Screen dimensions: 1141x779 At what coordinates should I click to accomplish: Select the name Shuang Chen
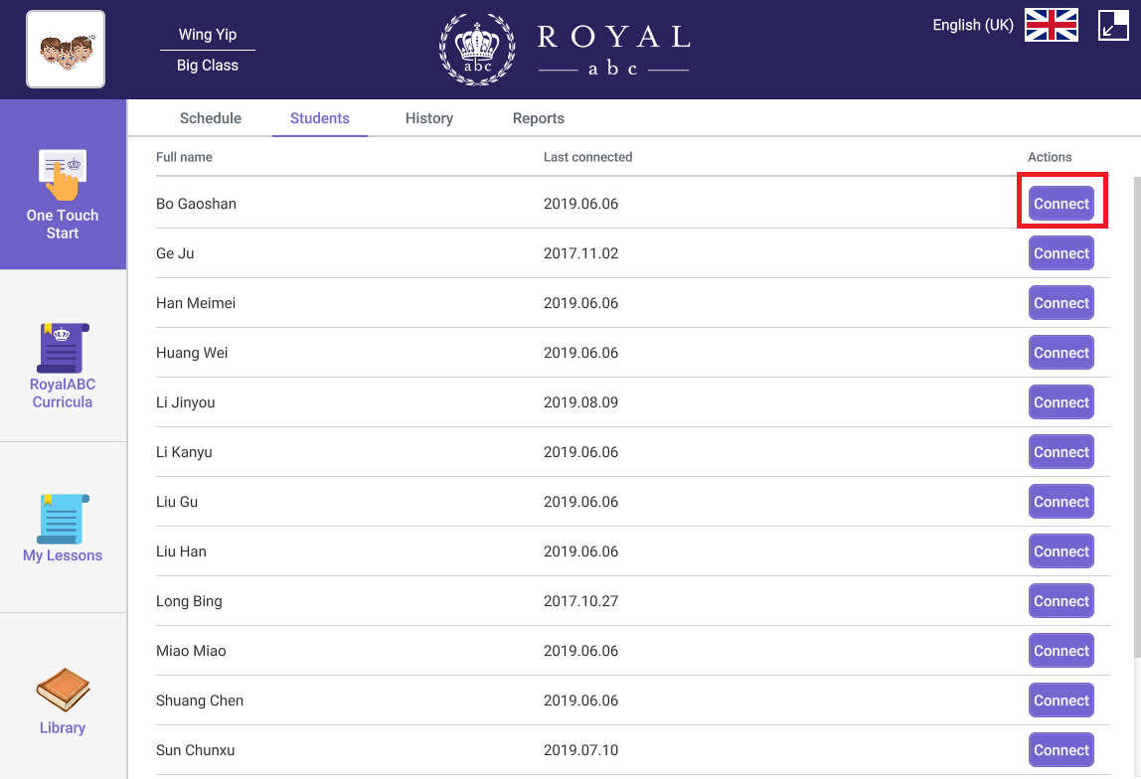coord(200,701)
